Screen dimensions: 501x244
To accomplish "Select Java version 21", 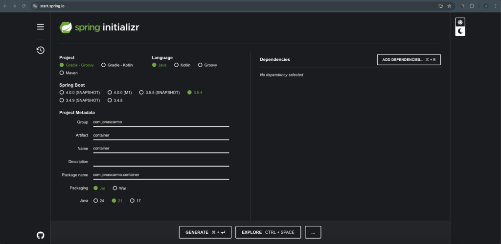I will point(117,201).
